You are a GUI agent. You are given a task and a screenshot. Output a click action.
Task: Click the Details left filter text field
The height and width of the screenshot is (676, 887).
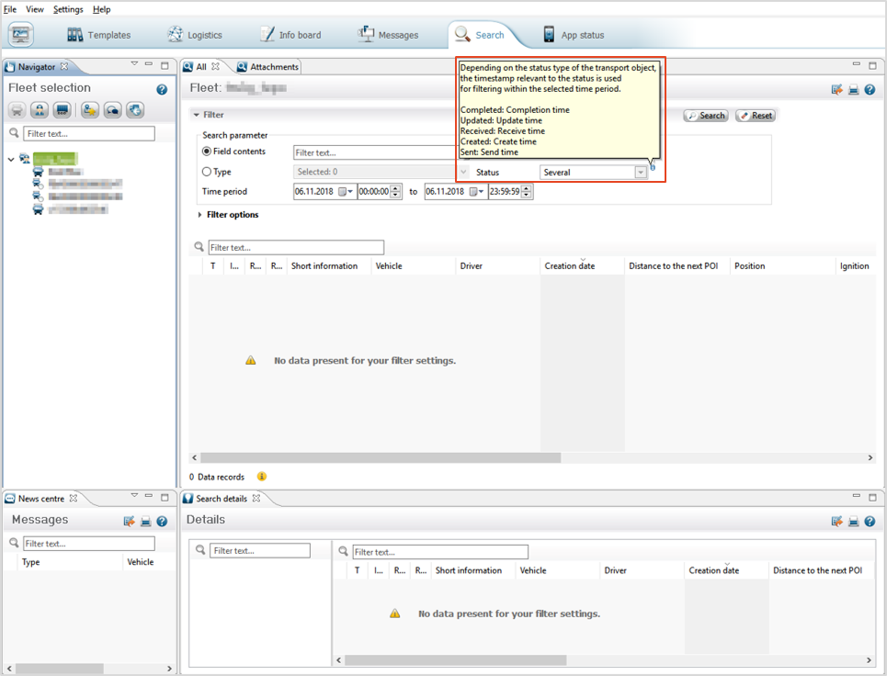[x=260, y=550]
